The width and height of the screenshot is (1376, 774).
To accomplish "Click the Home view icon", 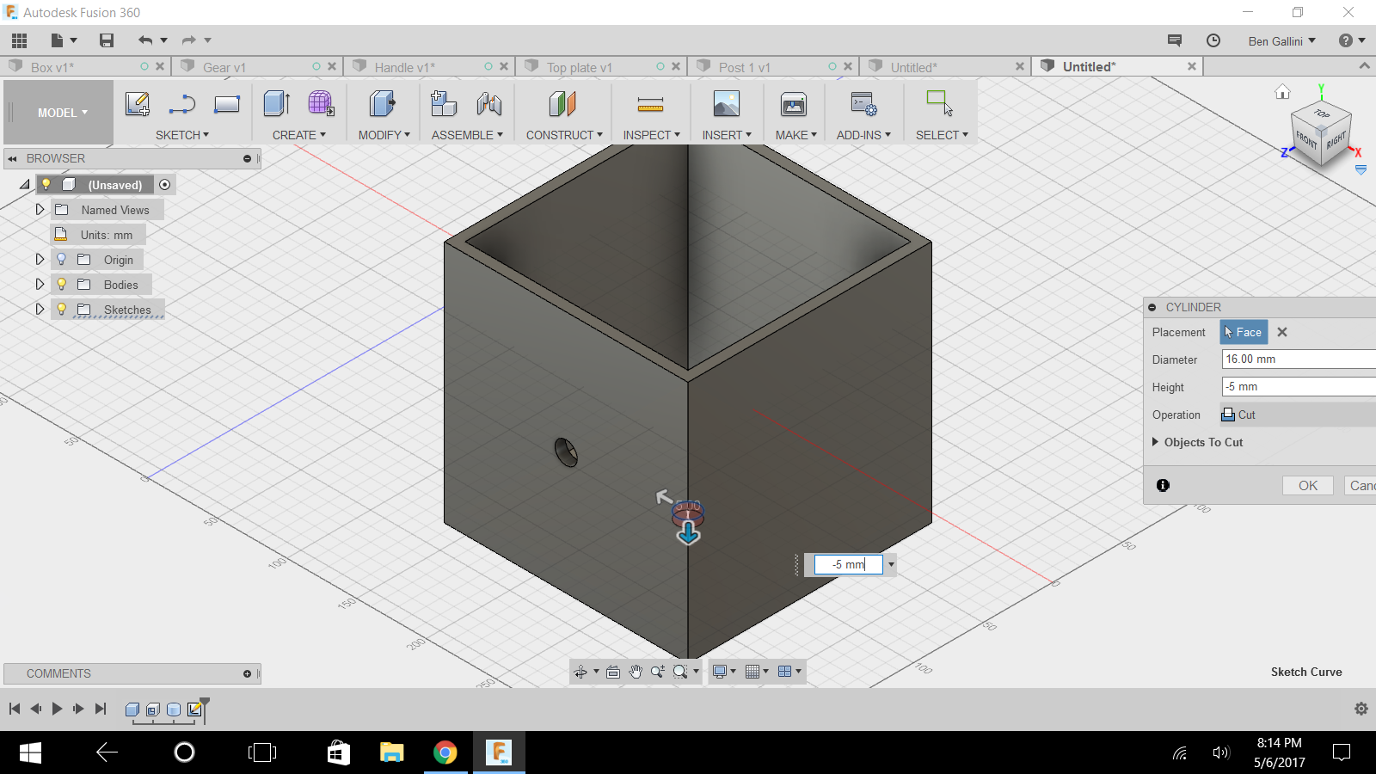I will 1282,92.
